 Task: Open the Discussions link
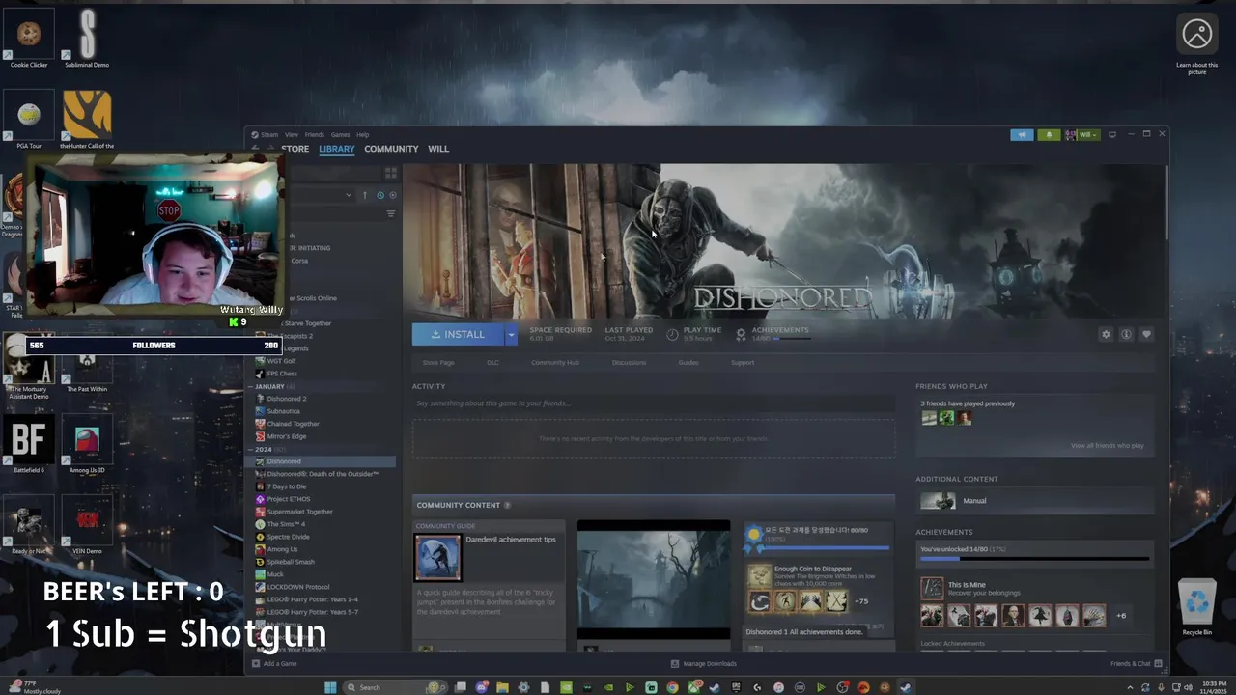pyautogui.click(x=629, y=363)
